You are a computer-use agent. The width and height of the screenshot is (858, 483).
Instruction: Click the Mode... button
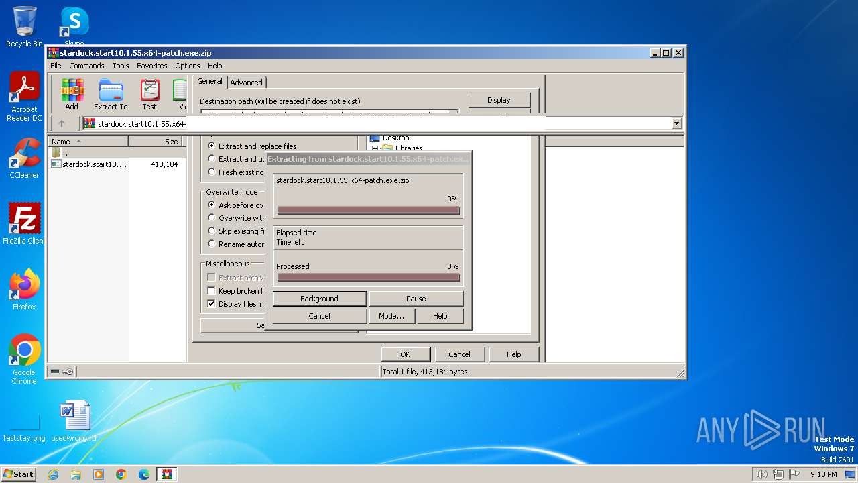[391, 316]
